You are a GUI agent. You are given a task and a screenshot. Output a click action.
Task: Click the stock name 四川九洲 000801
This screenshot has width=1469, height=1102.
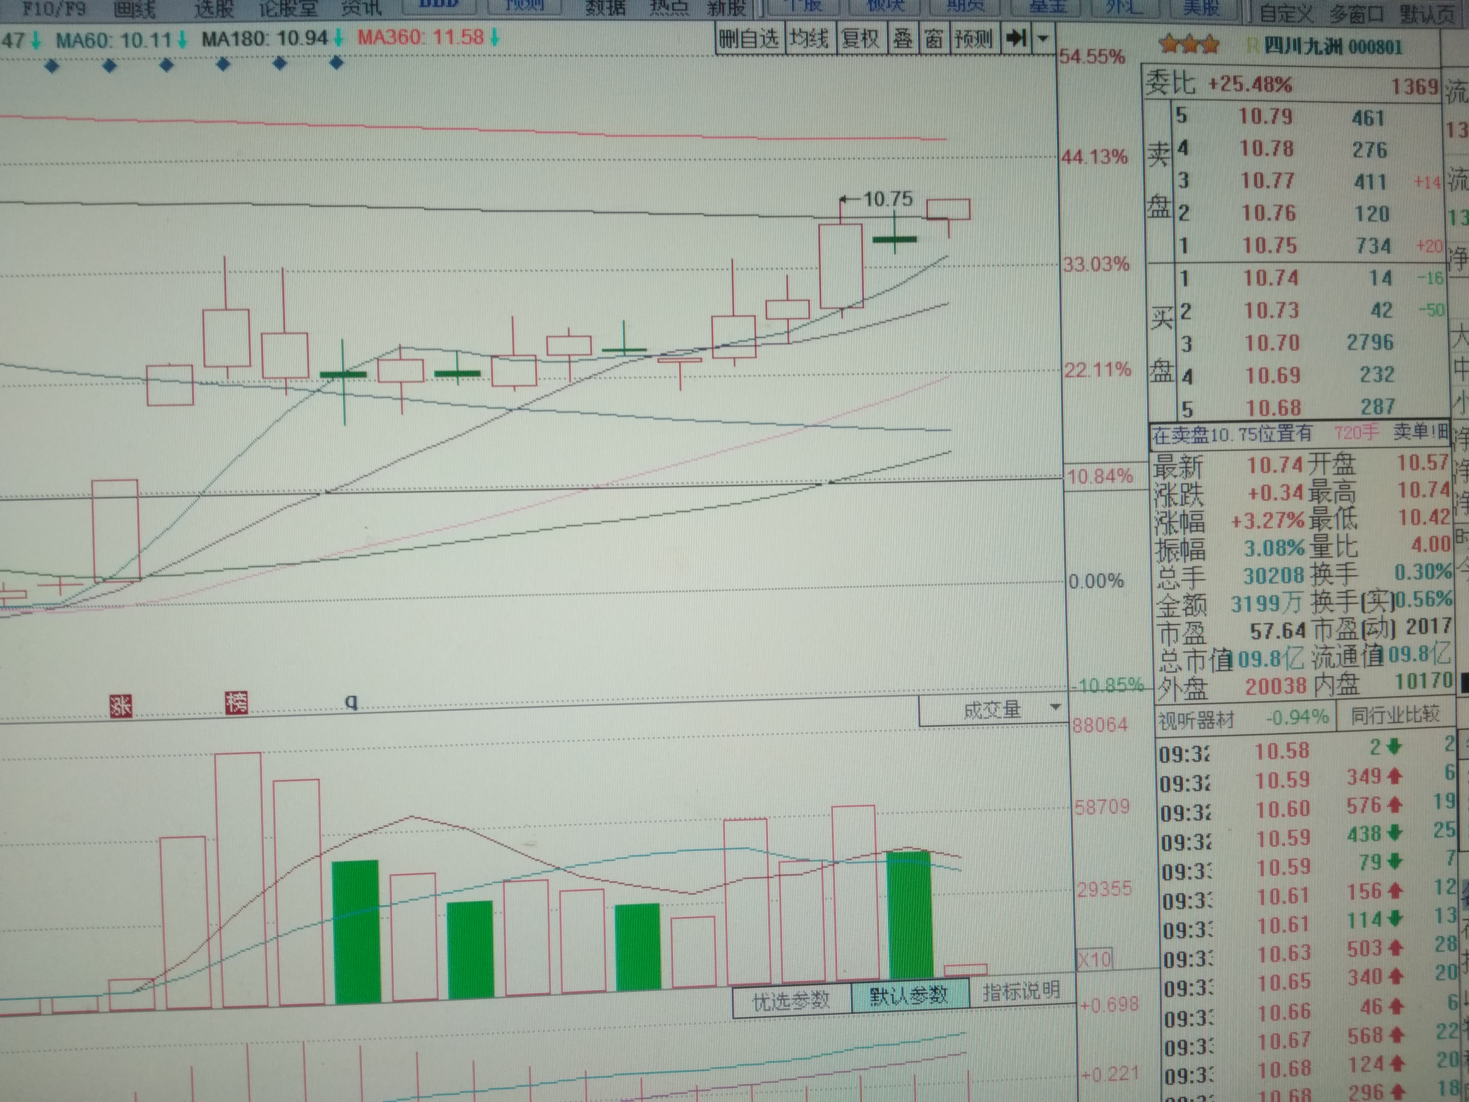point(1332,47)
